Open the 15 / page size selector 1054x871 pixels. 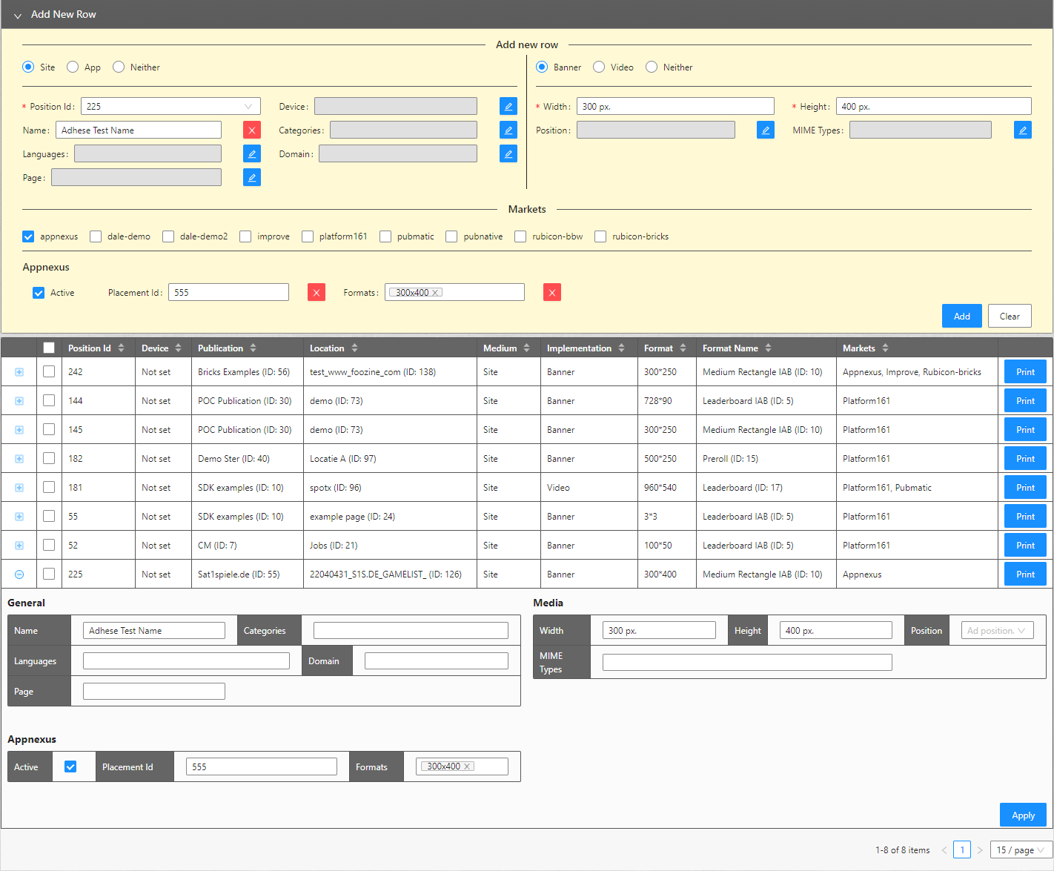1021,850
